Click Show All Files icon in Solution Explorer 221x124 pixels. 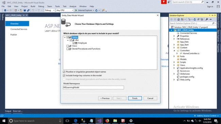(x=202, y=19)
